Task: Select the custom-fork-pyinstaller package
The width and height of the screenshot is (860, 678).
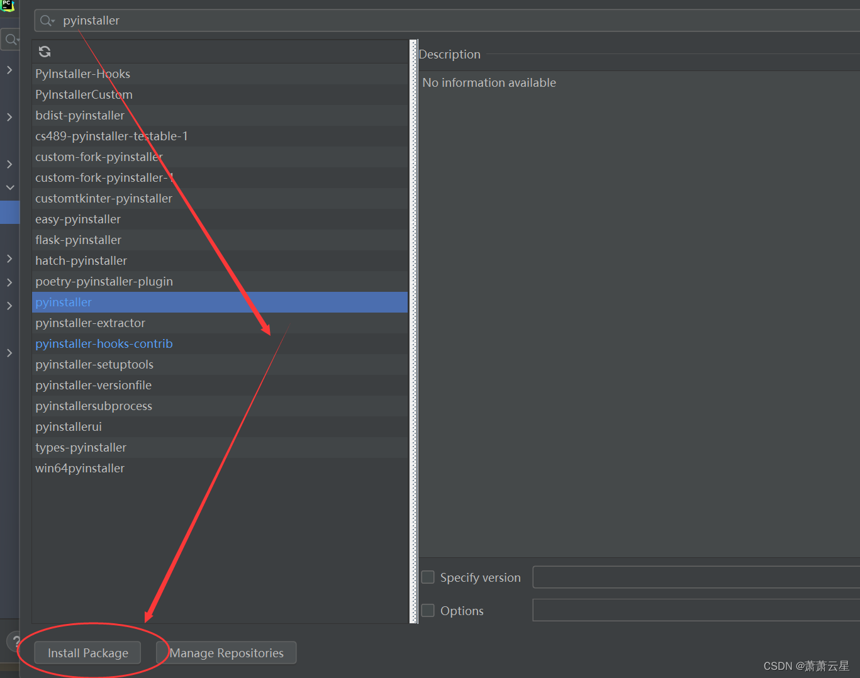Action: click(220, 157)
